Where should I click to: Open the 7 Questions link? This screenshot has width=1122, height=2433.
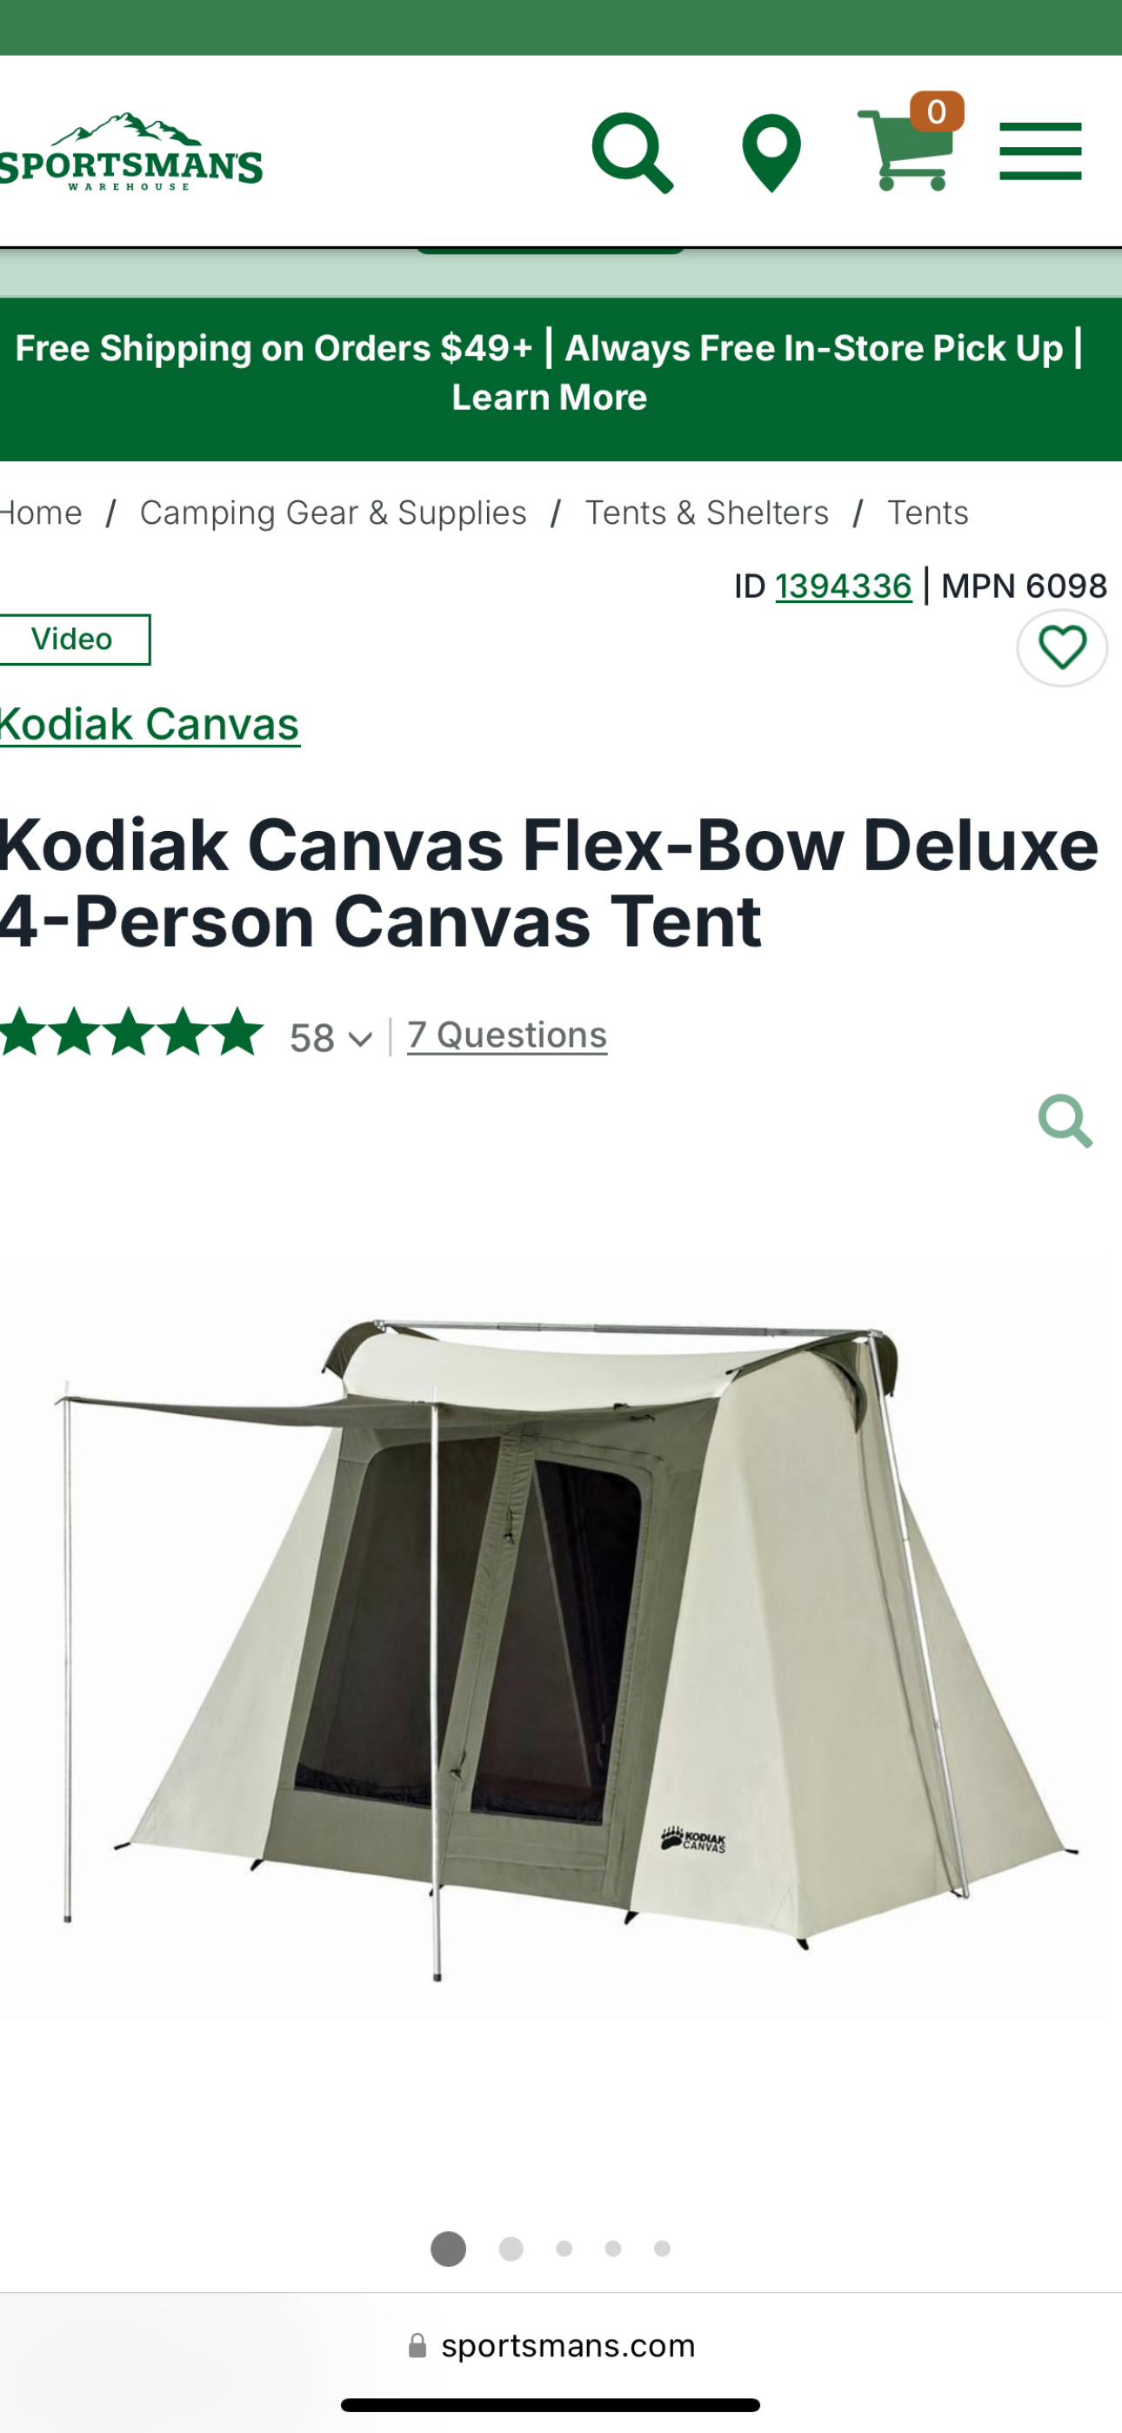tap(507, 1036)
